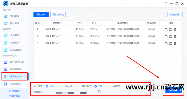This screenshot has width=187, height=99.
Task: Open output folder for 会议录音2.mp3
Action: [x=171, y=36]
